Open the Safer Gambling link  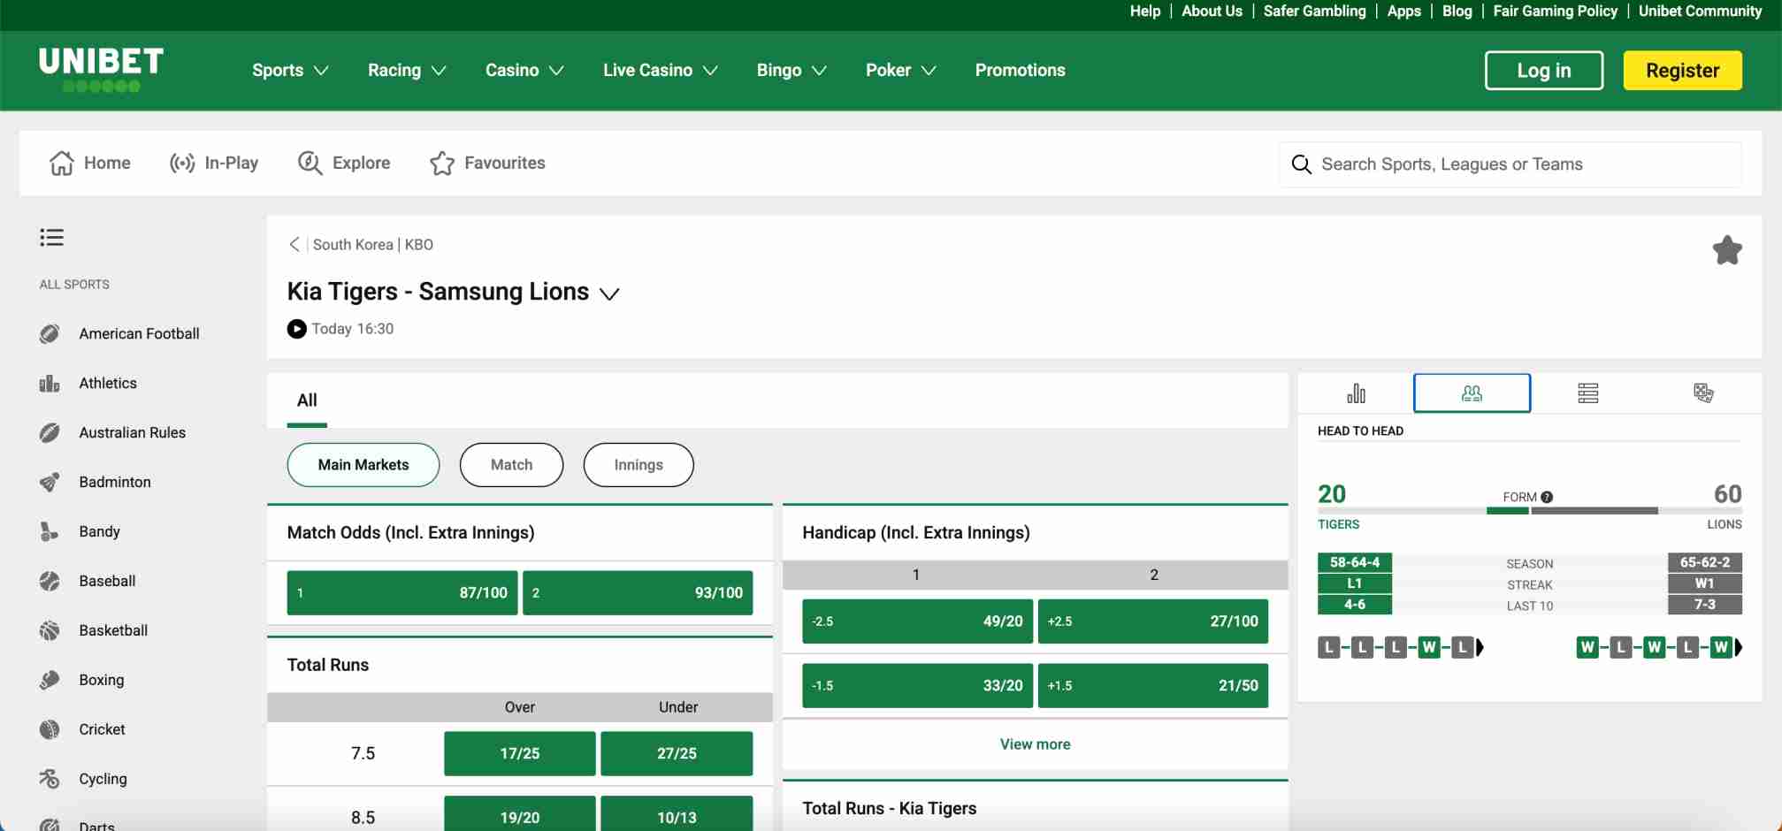(x=1314, y=11)
